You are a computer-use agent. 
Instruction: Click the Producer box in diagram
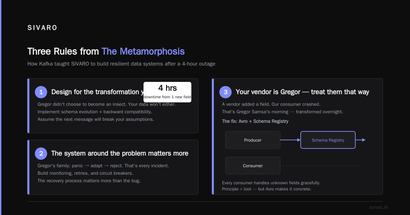(253, 140)
